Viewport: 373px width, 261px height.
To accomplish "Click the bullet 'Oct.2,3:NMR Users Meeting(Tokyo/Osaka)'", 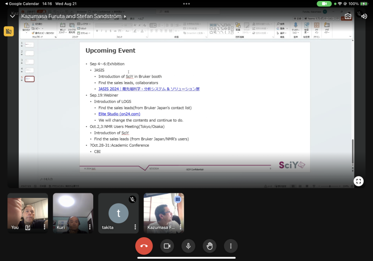I will [127, 127].
